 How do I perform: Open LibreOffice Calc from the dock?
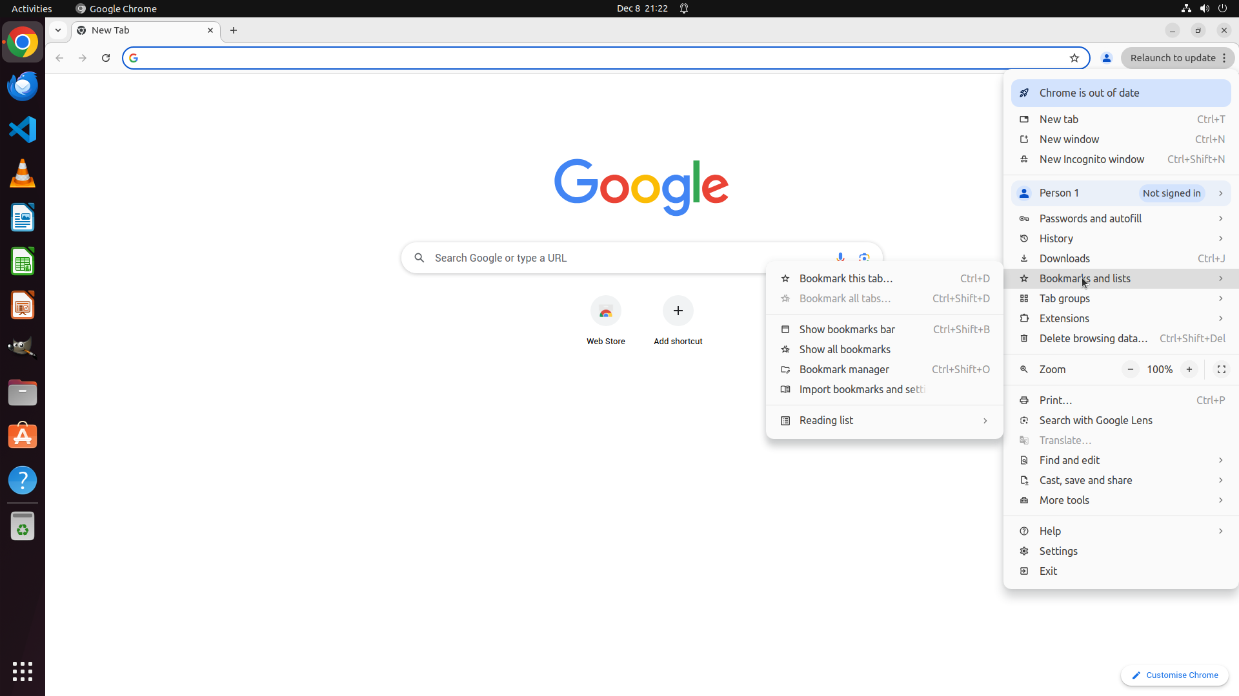coord(23,261)
